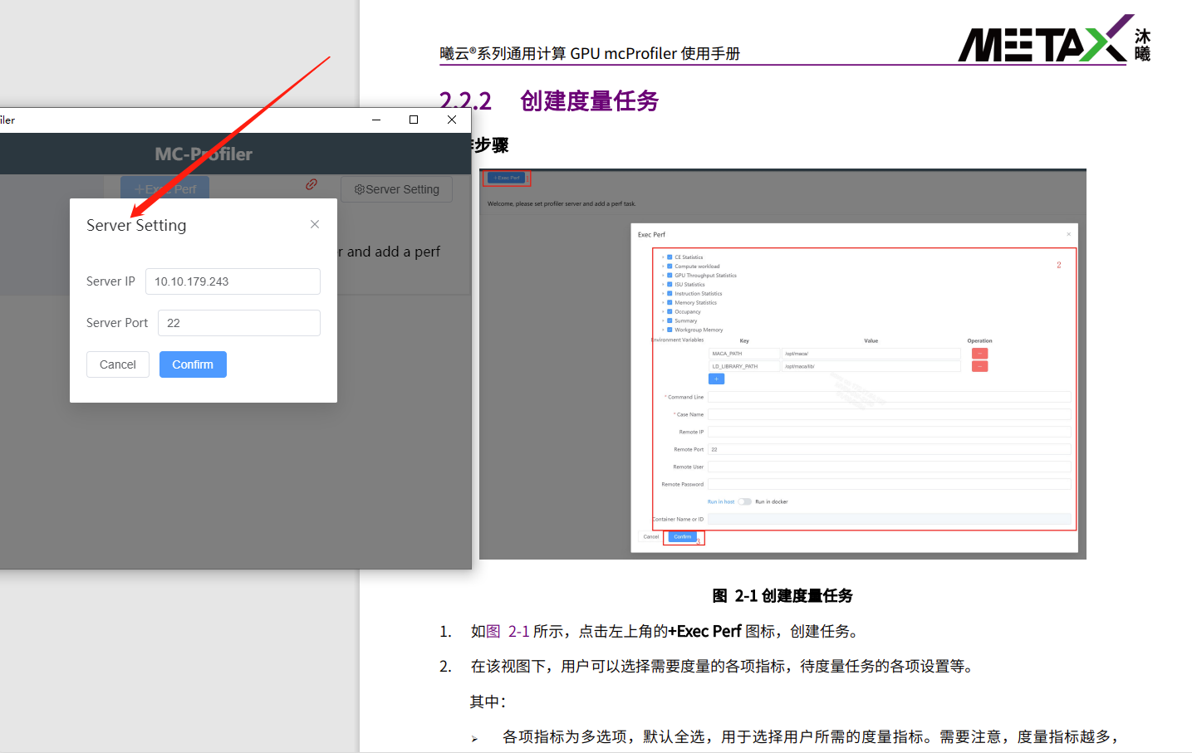This screenshot has width=1192, height=753.
Task: Follow the 图 2-1 cross-reference link
Action: (508, 632)
